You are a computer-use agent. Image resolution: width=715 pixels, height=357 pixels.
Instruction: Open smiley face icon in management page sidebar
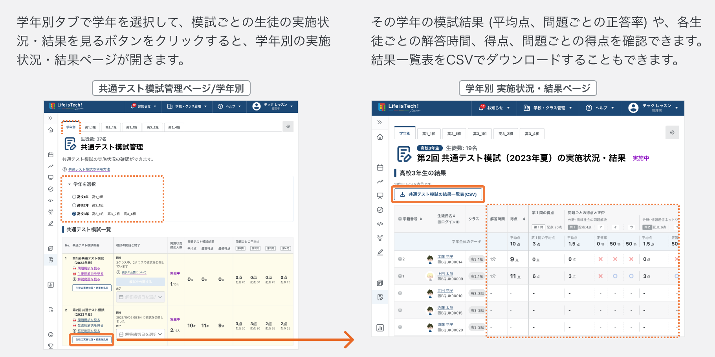coord(51,335)
